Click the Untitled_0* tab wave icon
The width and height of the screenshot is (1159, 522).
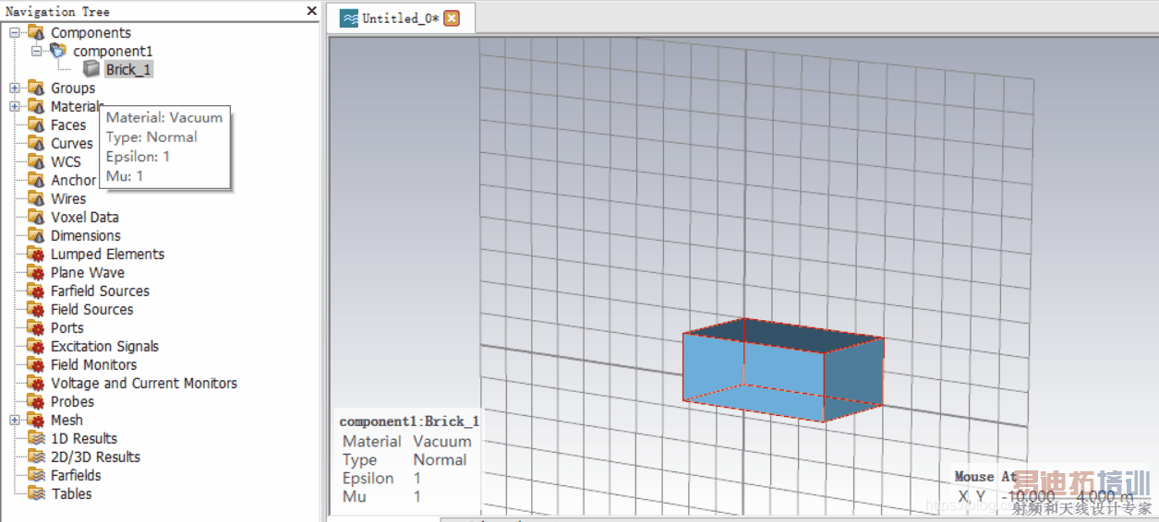pos(349,18)
